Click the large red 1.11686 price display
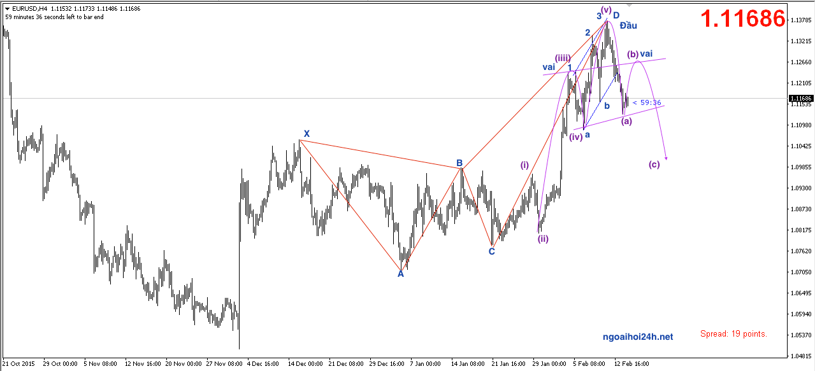Image resolution: width=815 pixels, height=371 pixels. point(742,19)
